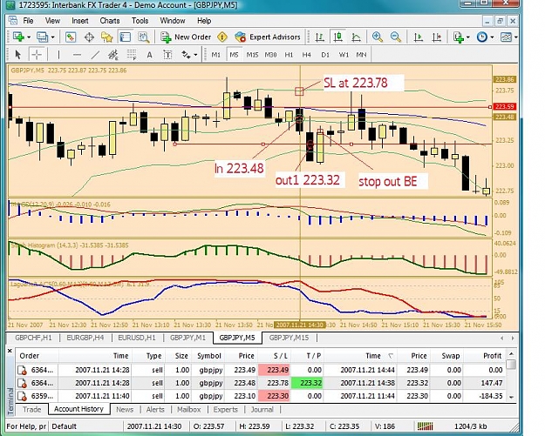Switch to M1 timeframe

(216, 55)
